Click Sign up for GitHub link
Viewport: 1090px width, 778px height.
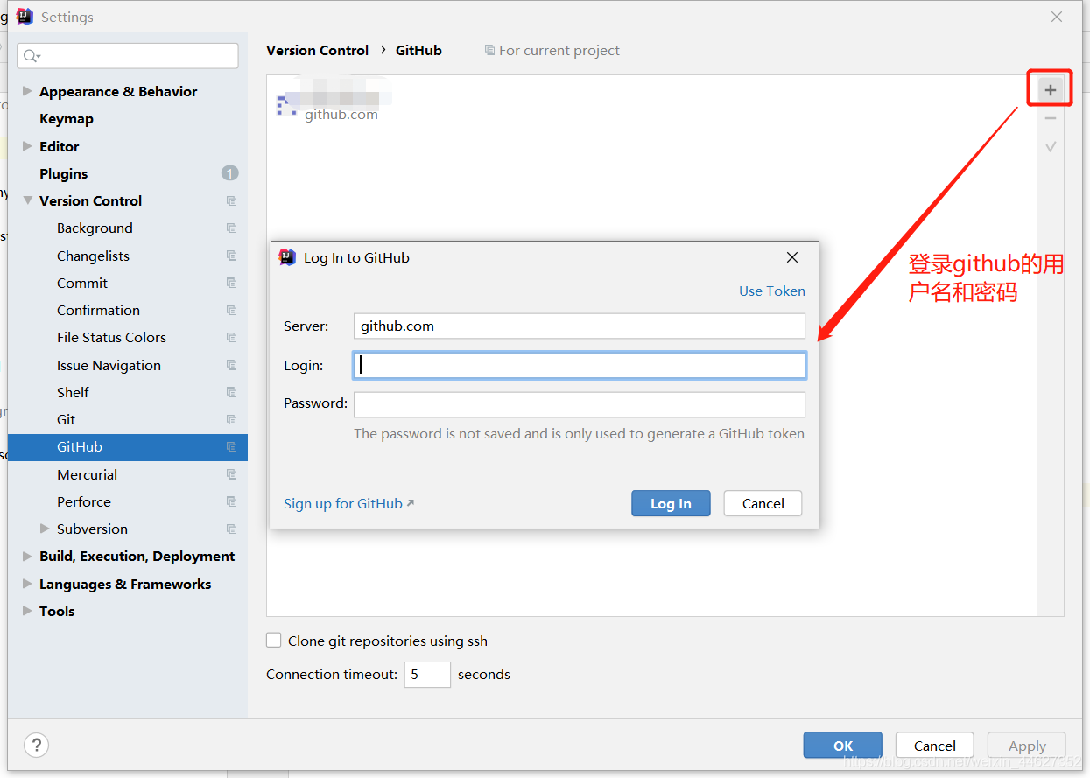[348, 504]
